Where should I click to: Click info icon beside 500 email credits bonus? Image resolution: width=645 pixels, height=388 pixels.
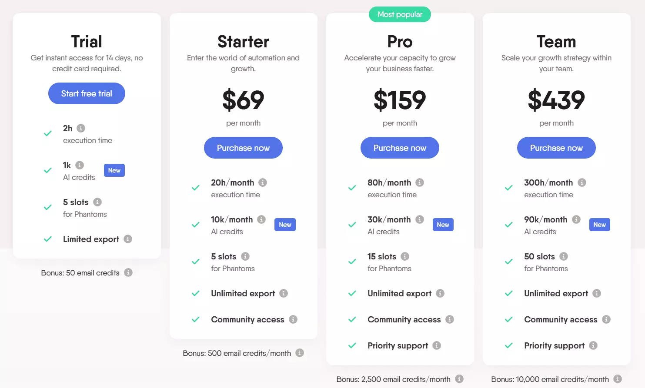point(300,353)
